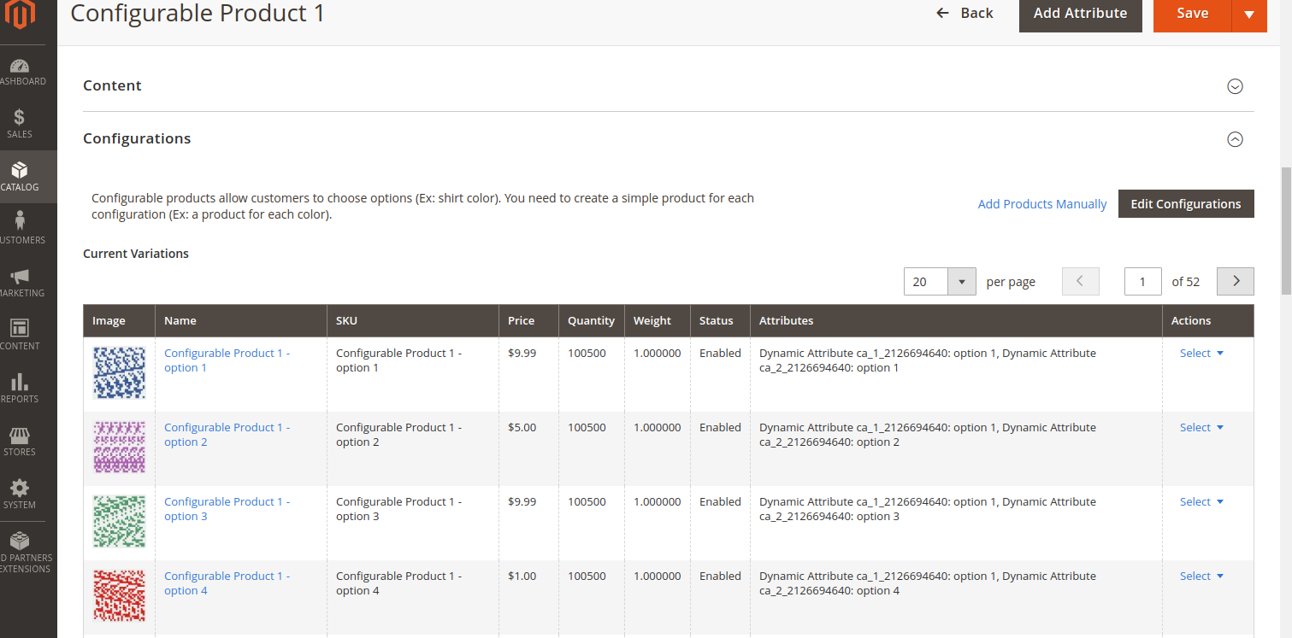The width and height of the screenshot is (1292, 638).
Task: Open Add Products Manually
Action: 1041,203
